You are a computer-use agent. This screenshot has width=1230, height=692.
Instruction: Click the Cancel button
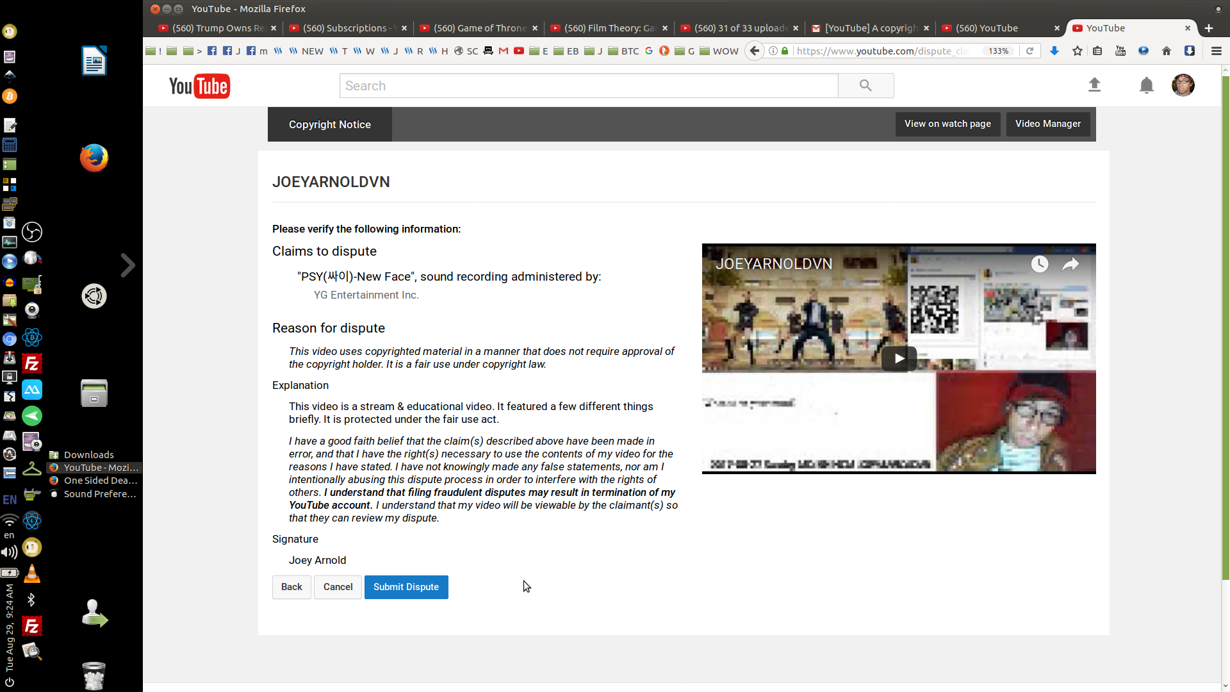click(338, 587)
